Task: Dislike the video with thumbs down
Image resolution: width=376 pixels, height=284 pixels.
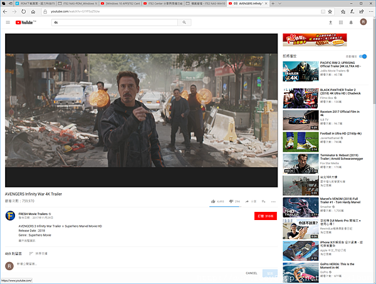Action: point(231,201)
